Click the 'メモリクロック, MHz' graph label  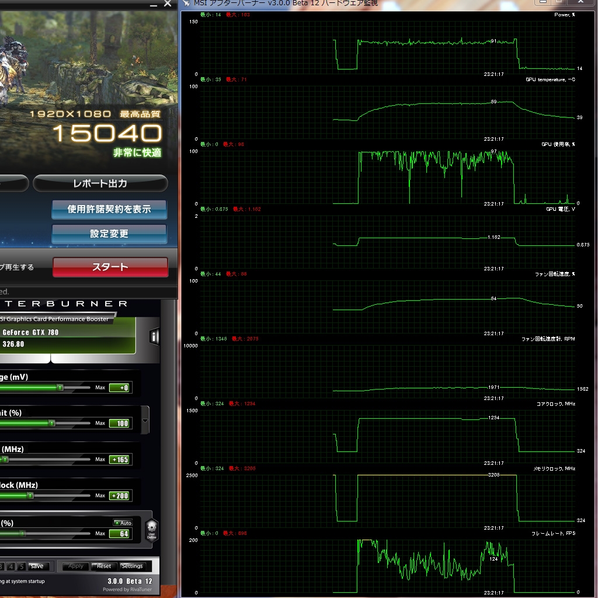tap(554, 469)
